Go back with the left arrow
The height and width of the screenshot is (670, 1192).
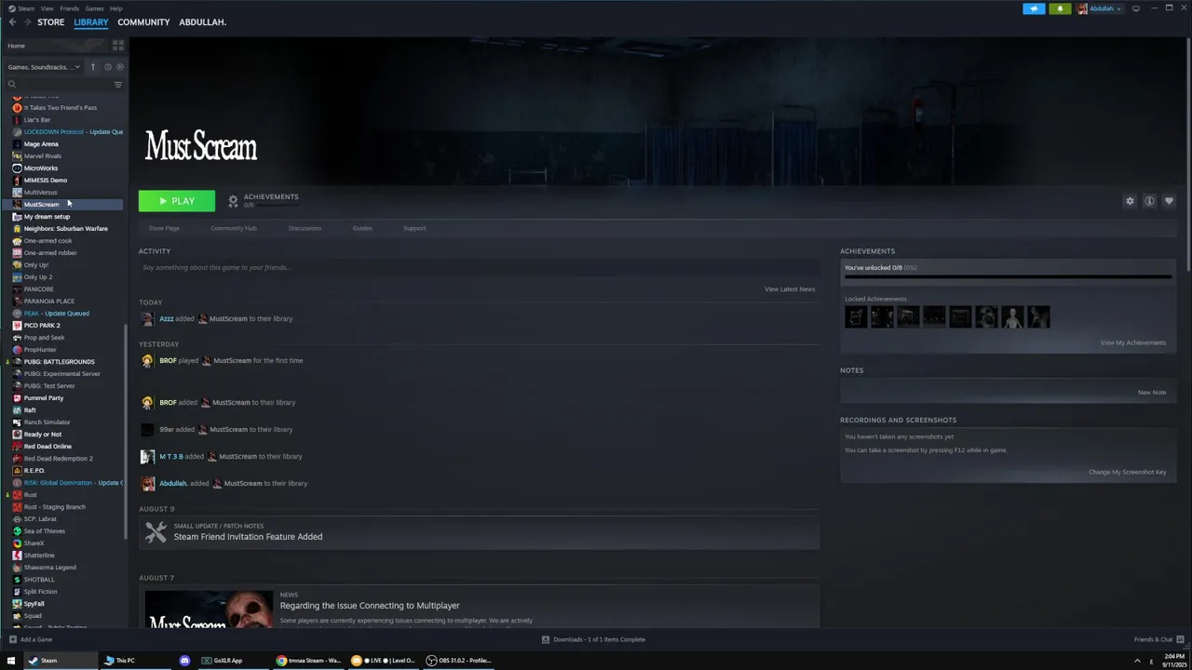[x=12, y=22]
